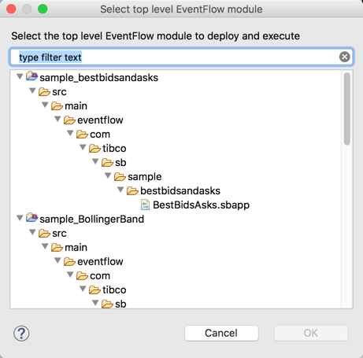Viewport: 363px width, 358px height.
Task: Open the help question mark icon
Action: click(21, 334)
